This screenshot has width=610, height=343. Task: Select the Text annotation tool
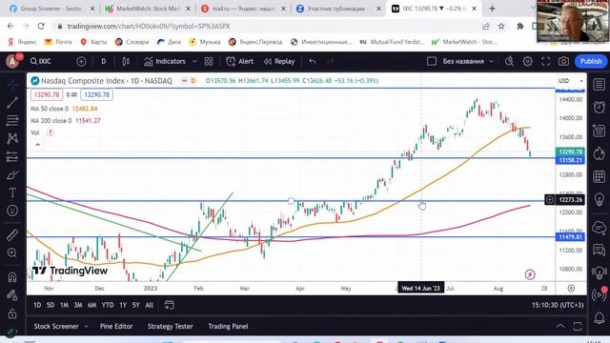12,192
